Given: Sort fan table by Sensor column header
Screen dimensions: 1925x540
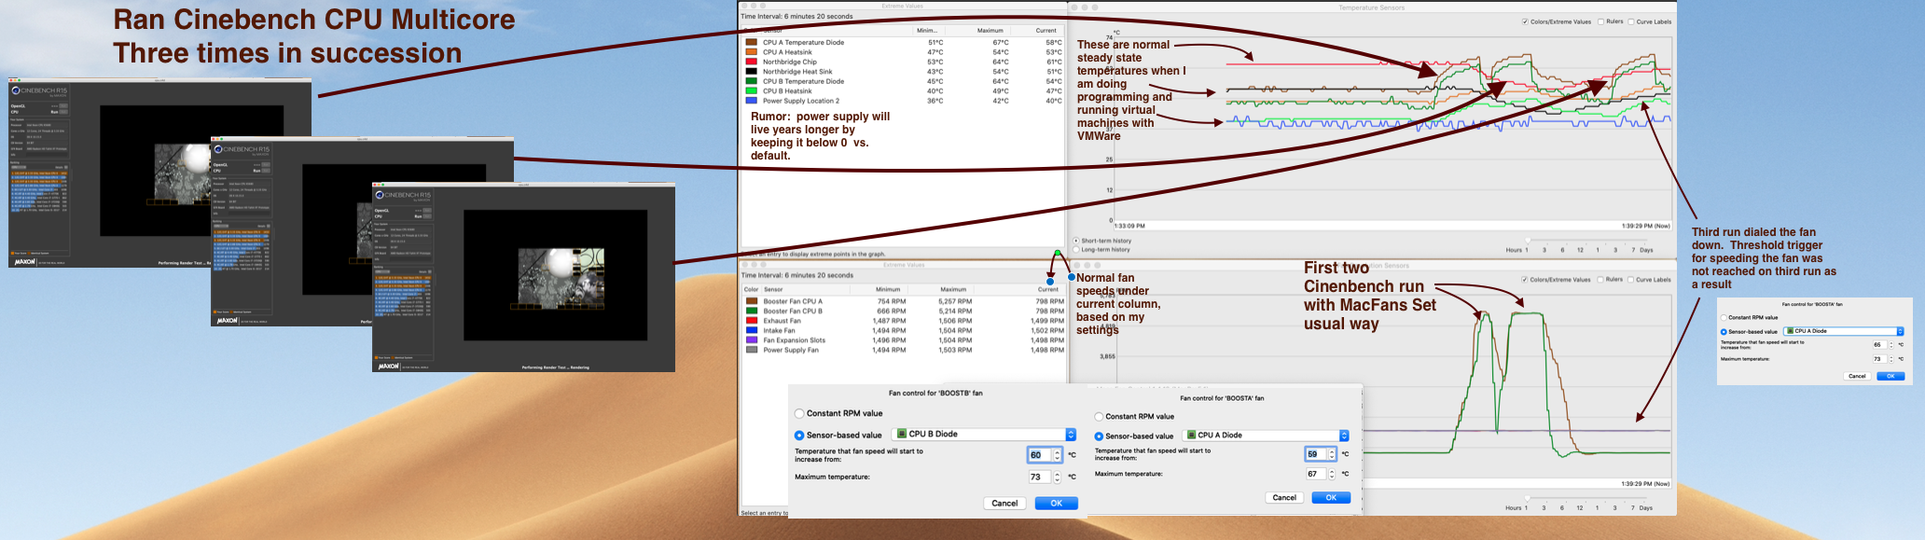Looking at the screenshot, I should tap(808, 289).
